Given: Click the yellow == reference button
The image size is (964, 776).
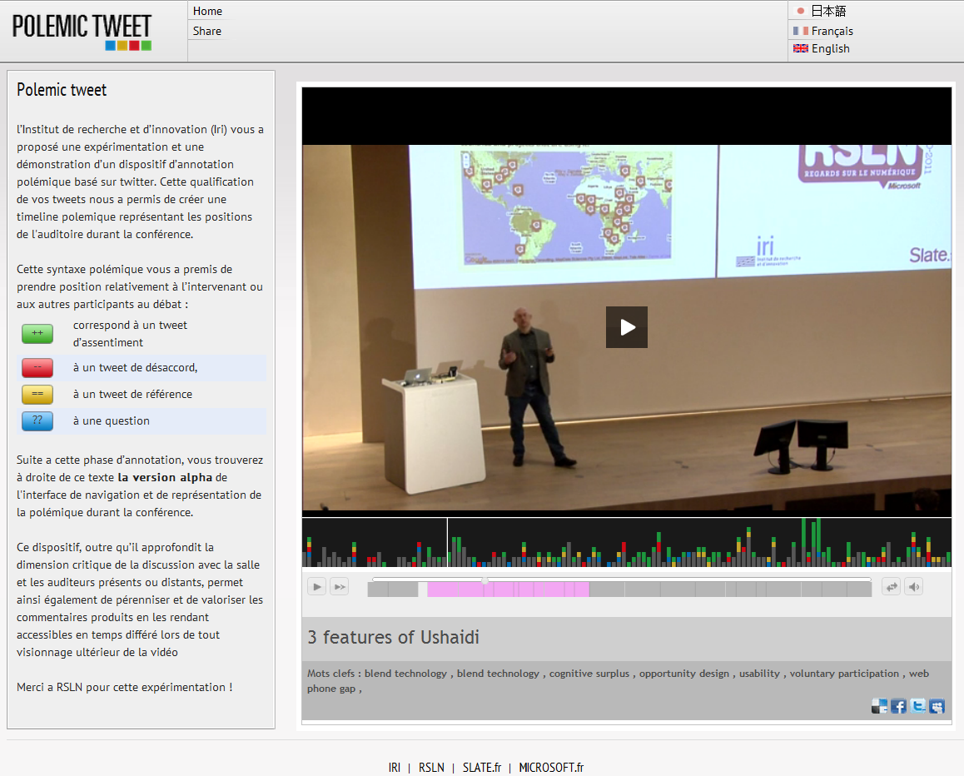Looking at the screenshot, I should tap(37, 394).
